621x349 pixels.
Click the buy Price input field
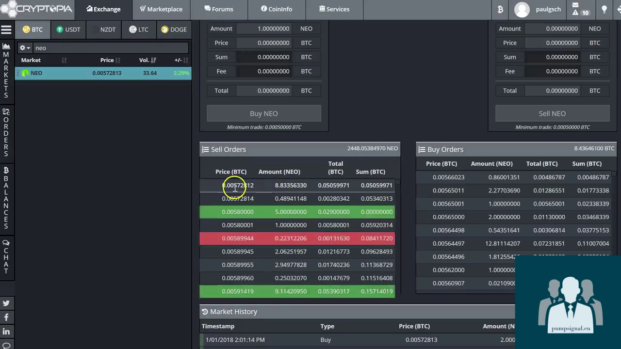tap(265, 43)
